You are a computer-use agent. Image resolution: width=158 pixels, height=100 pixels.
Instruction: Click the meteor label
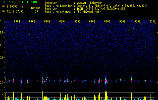click(x=36, y=8)
